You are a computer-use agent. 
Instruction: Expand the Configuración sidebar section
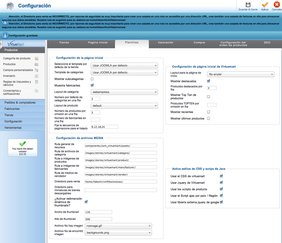(x=23, y=122)
